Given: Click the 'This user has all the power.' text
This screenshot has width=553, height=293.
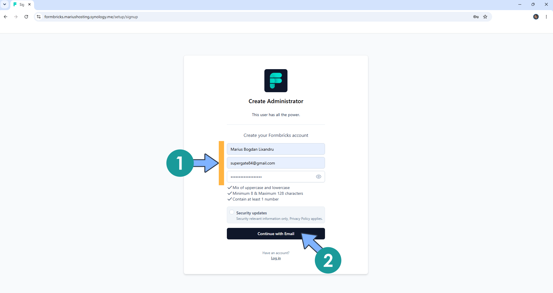Looking at the screenshot, I should pos(276,115).
